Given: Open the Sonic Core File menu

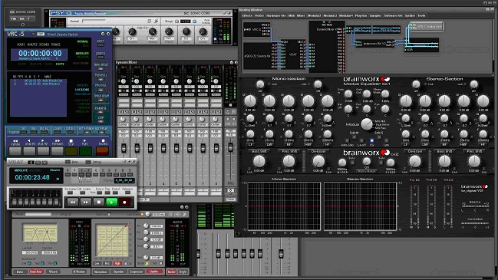Looking at the screenshot, I should (14, 18).
